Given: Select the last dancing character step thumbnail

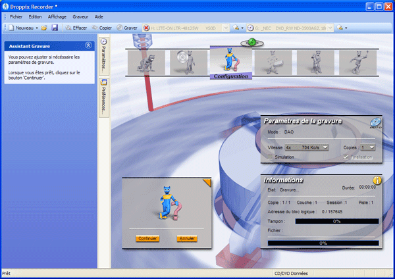Looking at the screenshot, I should 357,63.
